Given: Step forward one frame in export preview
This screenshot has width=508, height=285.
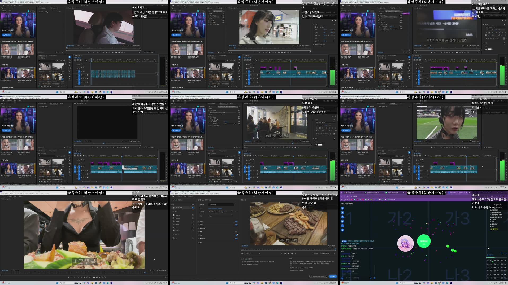Looking at the screenshot, I should pos(292,253).
